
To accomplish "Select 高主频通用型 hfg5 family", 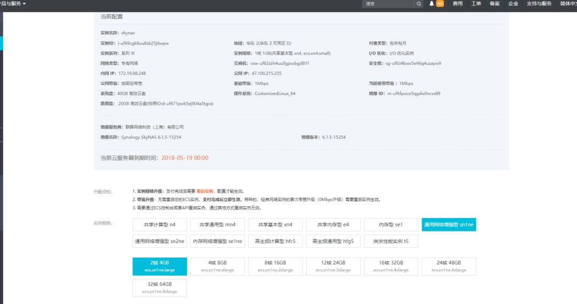I will pos(333,241).
